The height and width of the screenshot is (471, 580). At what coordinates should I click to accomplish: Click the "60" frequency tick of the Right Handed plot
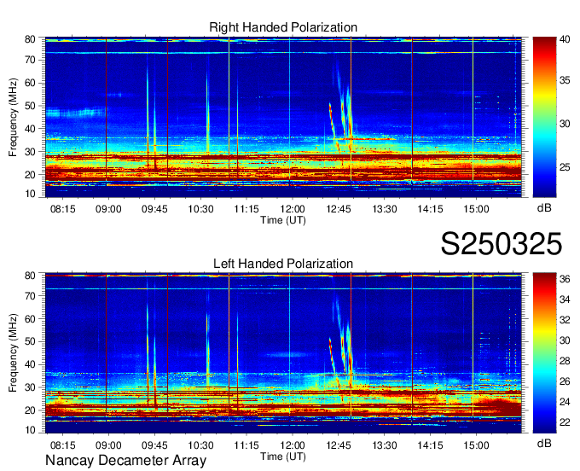pos(30,83)
